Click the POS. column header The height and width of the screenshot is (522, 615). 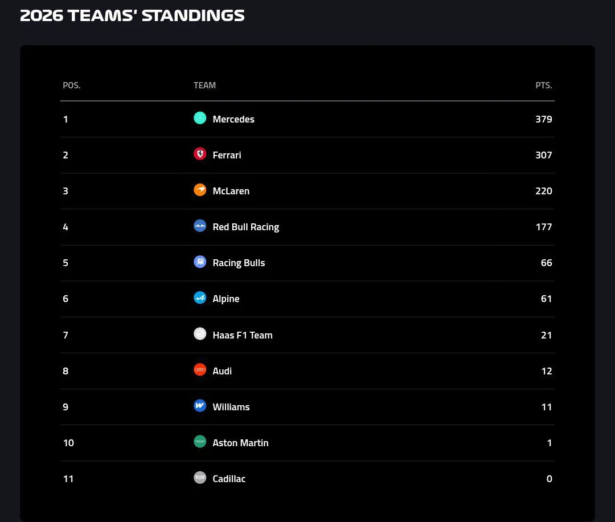pyautogui.click(x=71, y=85)
